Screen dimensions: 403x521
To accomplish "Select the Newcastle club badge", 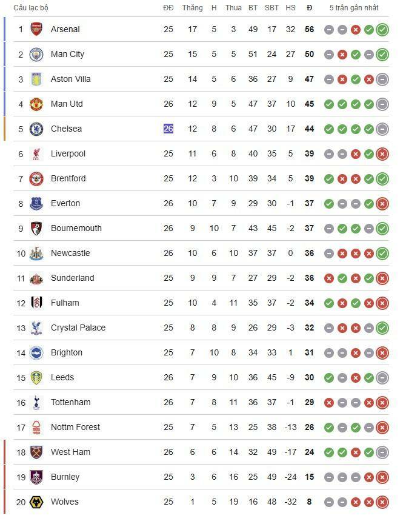I will 37,253.
